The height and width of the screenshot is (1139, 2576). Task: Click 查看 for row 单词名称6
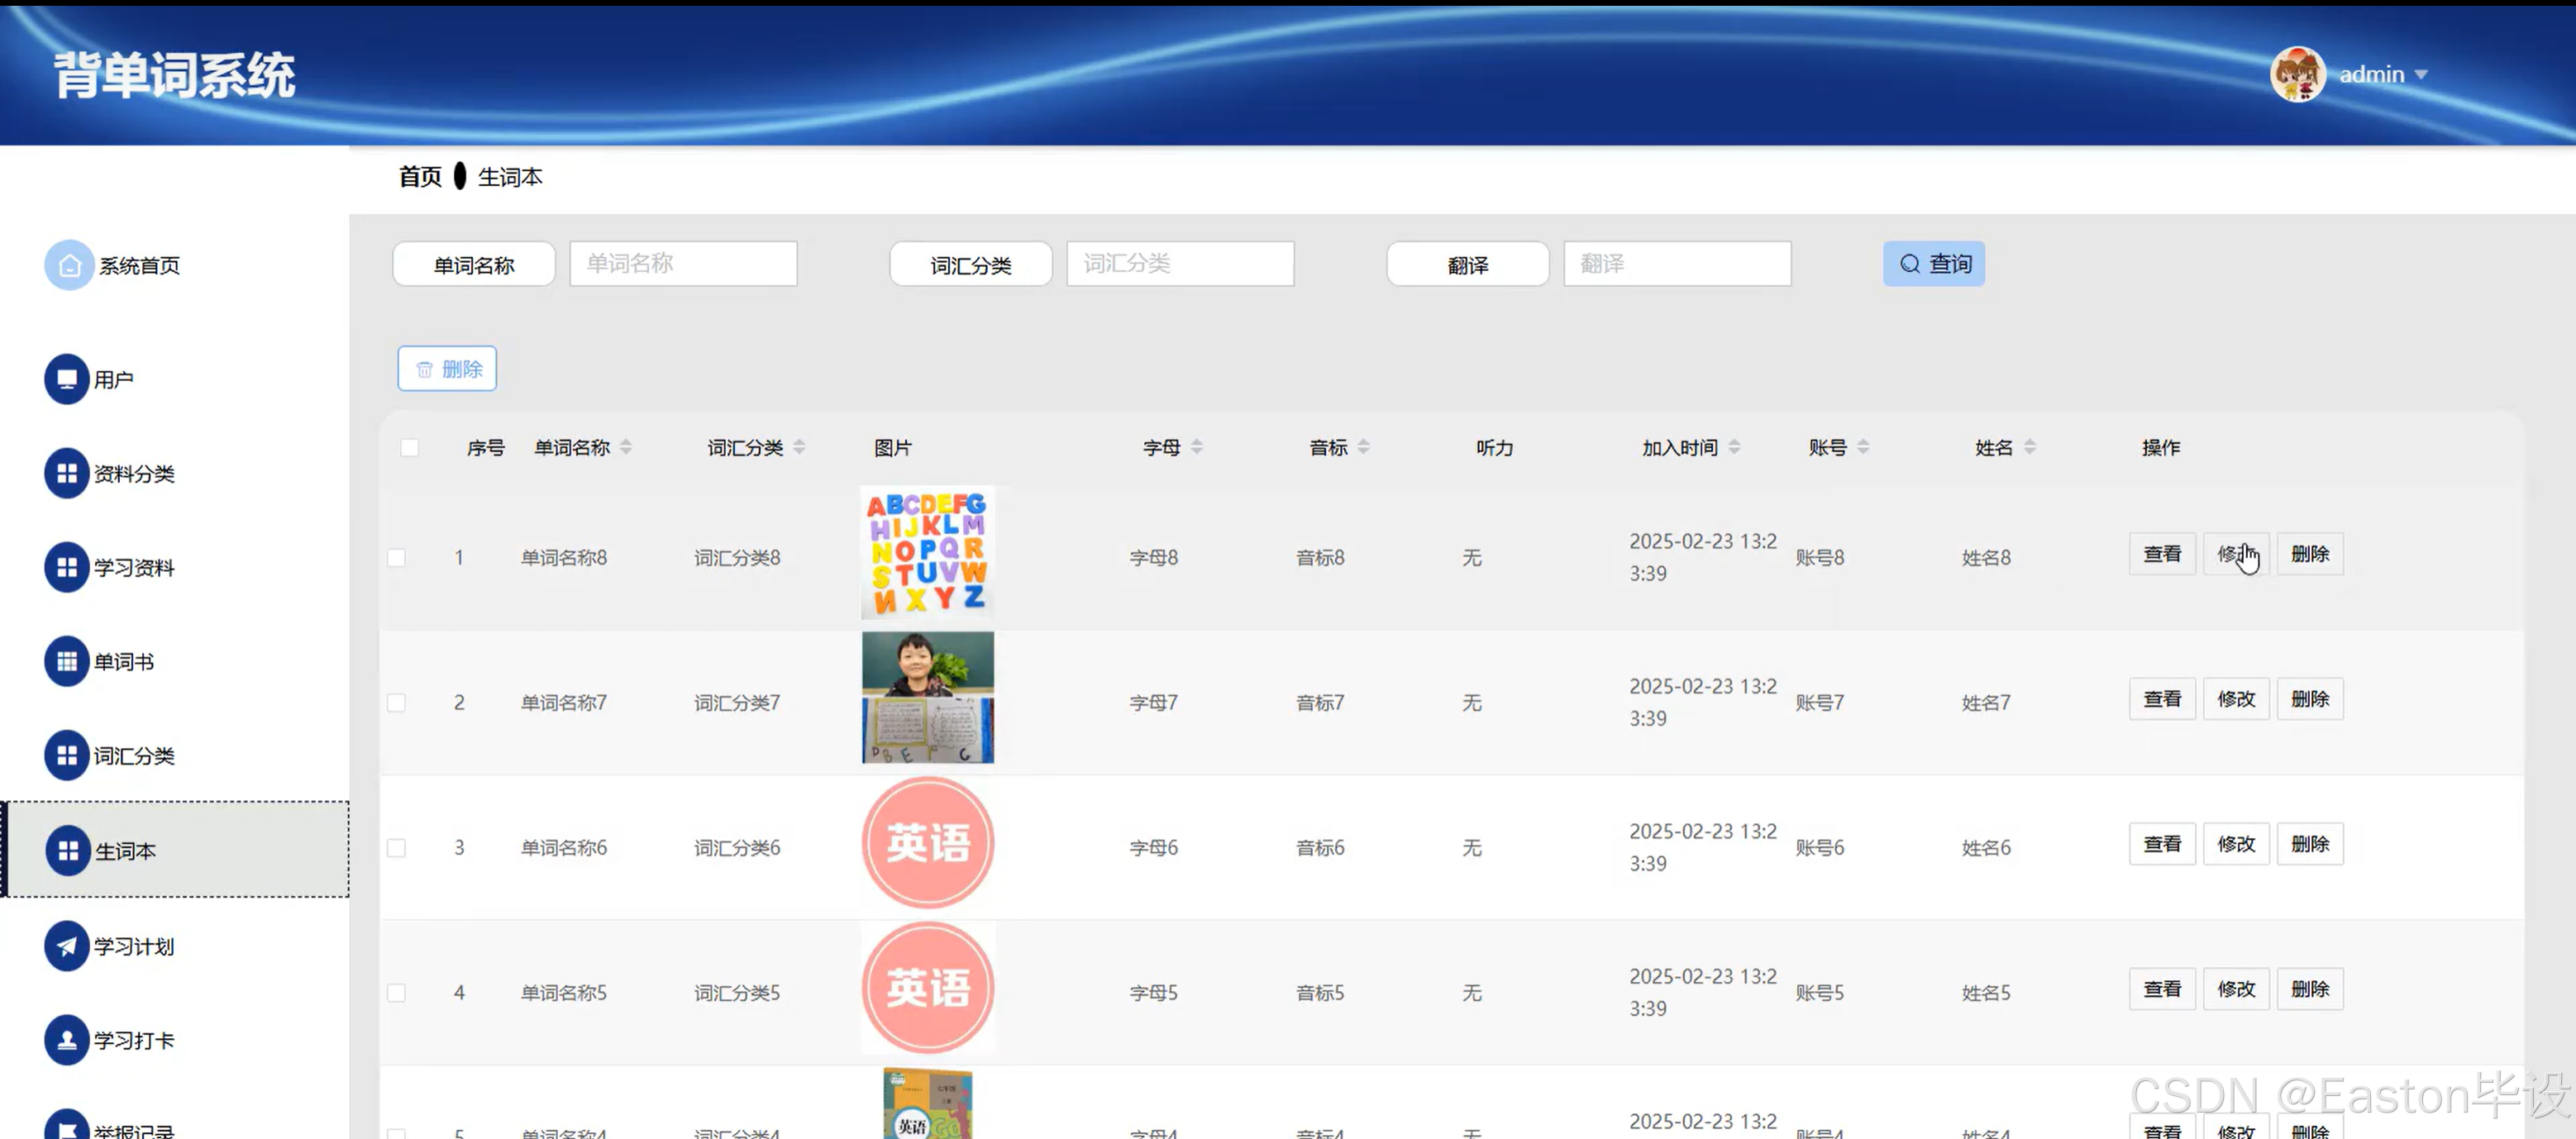2162,844
